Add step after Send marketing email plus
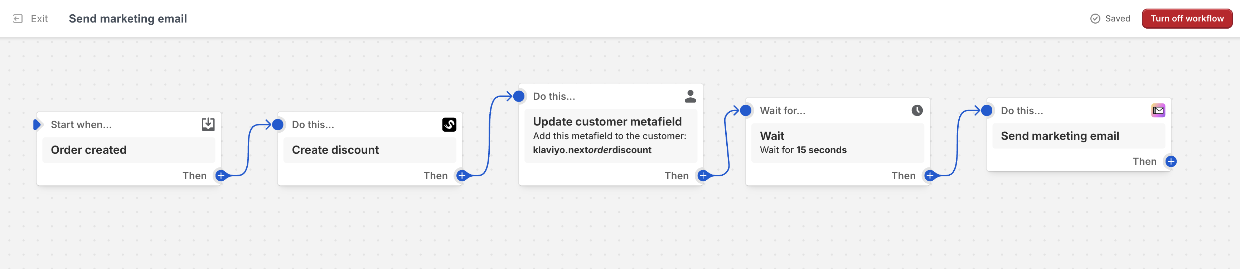Image resolution: width=1240 pixels, height=269 pixels. point(1171,162)
